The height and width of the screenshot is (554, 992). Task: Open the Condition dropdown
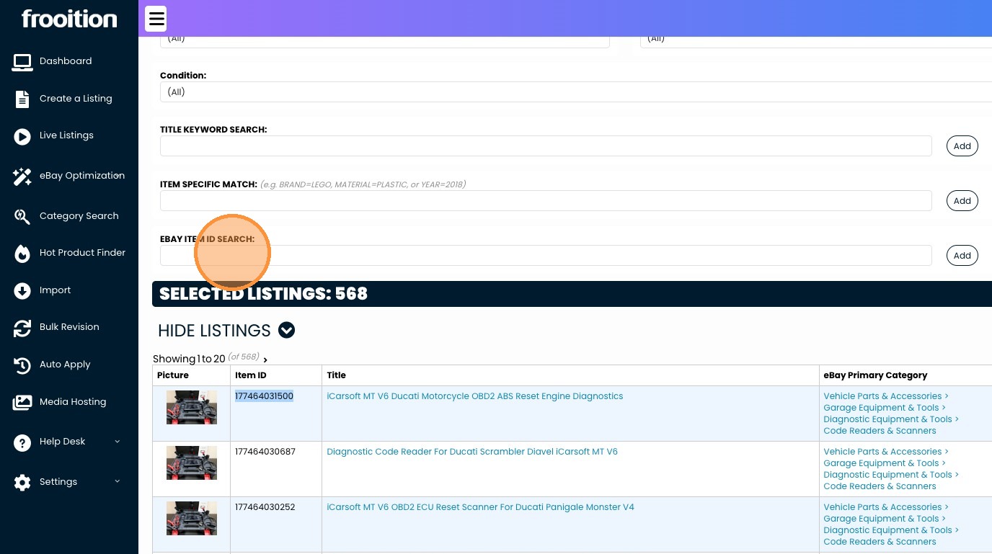576,92
